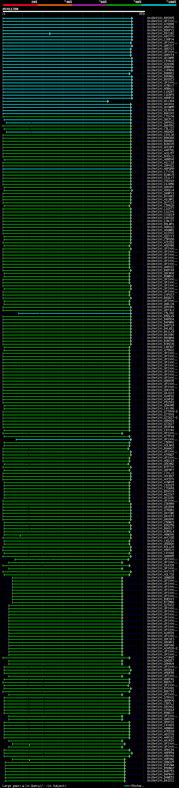Open hit UniRef100_B9S9V5
This screenshot has width=179, height=788.
tap(161, 18)
